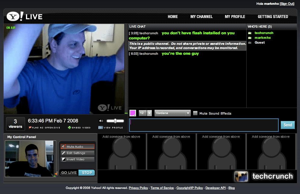
Task: Go to MY CHANNEL
Action: coord(201,17)
